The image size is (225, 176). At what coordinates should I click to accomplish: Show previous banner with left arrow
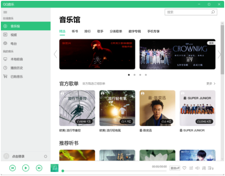55,54
